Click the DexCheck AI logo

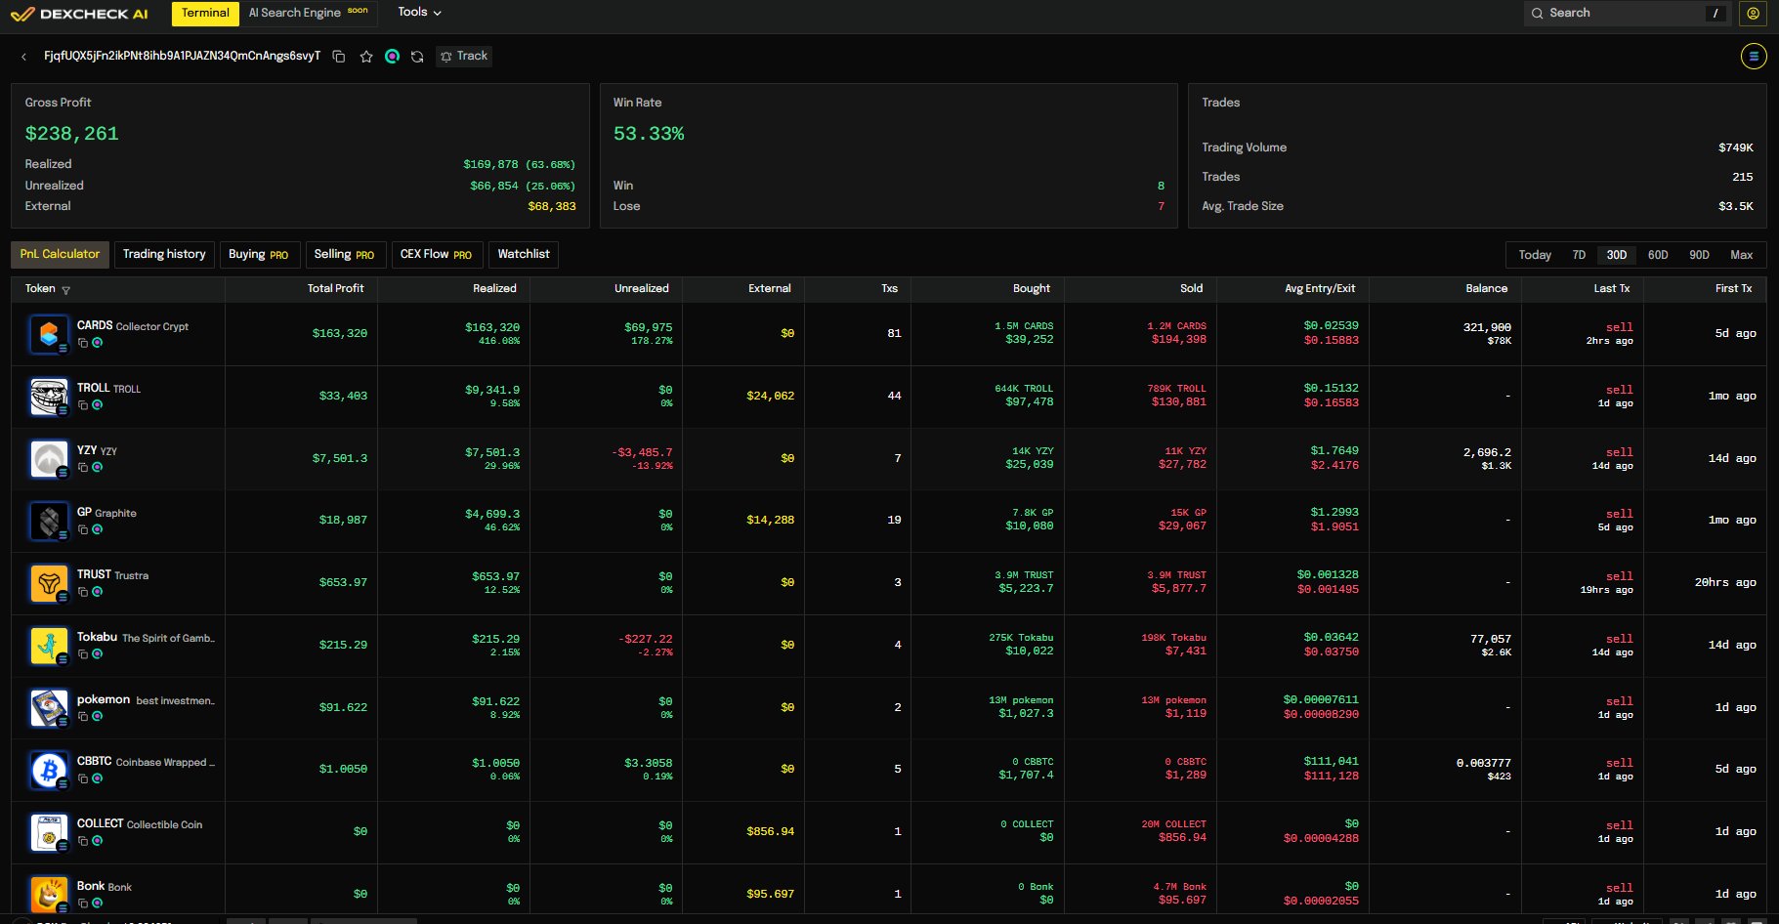79,14
